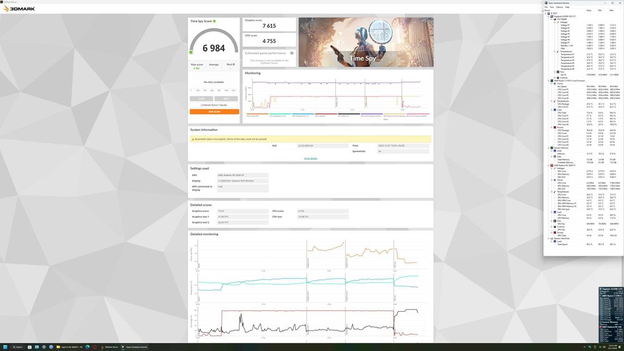
Task: Open the Options menu in Open Hardware Monitor
Action: 560,7
